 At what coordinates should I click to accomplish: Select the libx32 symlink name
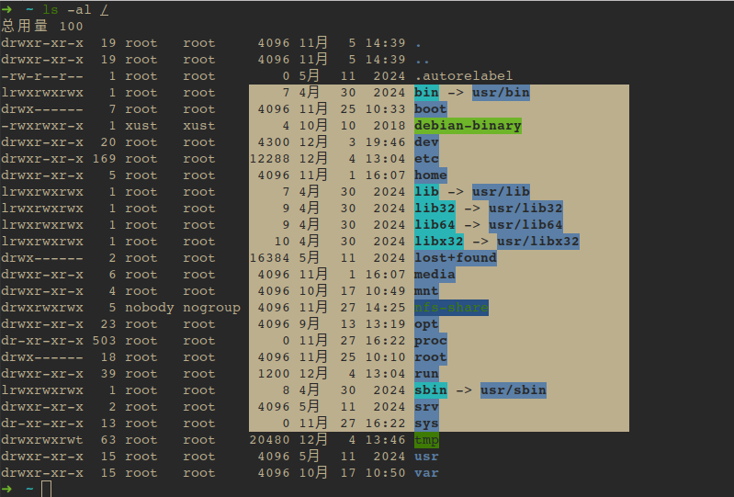tap(438, 242)
